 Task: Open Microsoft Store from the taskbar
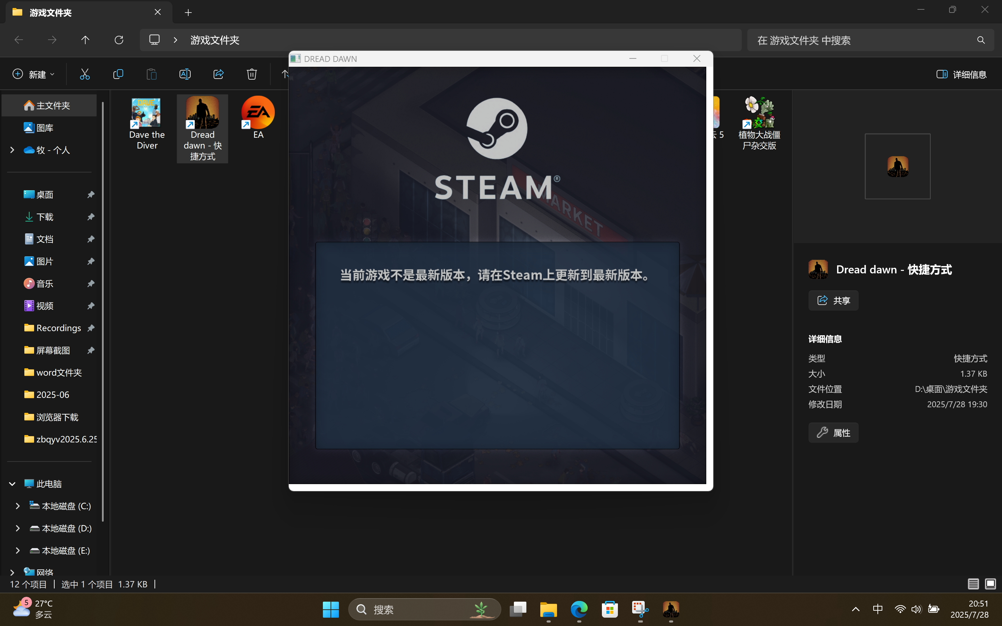pyautogui.click(x=610, y=609)
